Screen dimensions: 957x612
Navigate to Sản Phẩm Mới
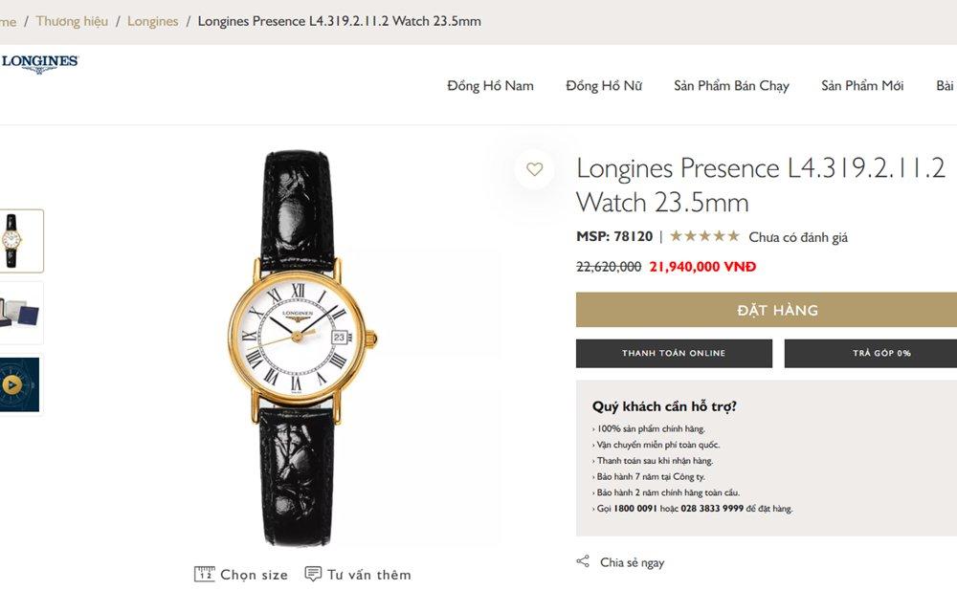coord(862,86)
